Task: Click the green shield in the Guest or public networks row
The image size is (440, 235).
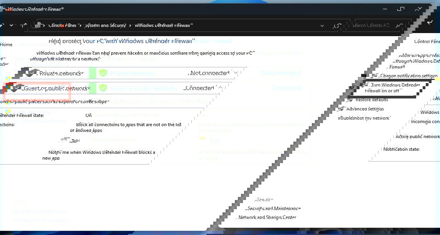Action: click(x=103, y=88)
